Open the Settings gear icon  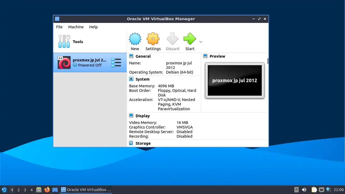(153, 39)
